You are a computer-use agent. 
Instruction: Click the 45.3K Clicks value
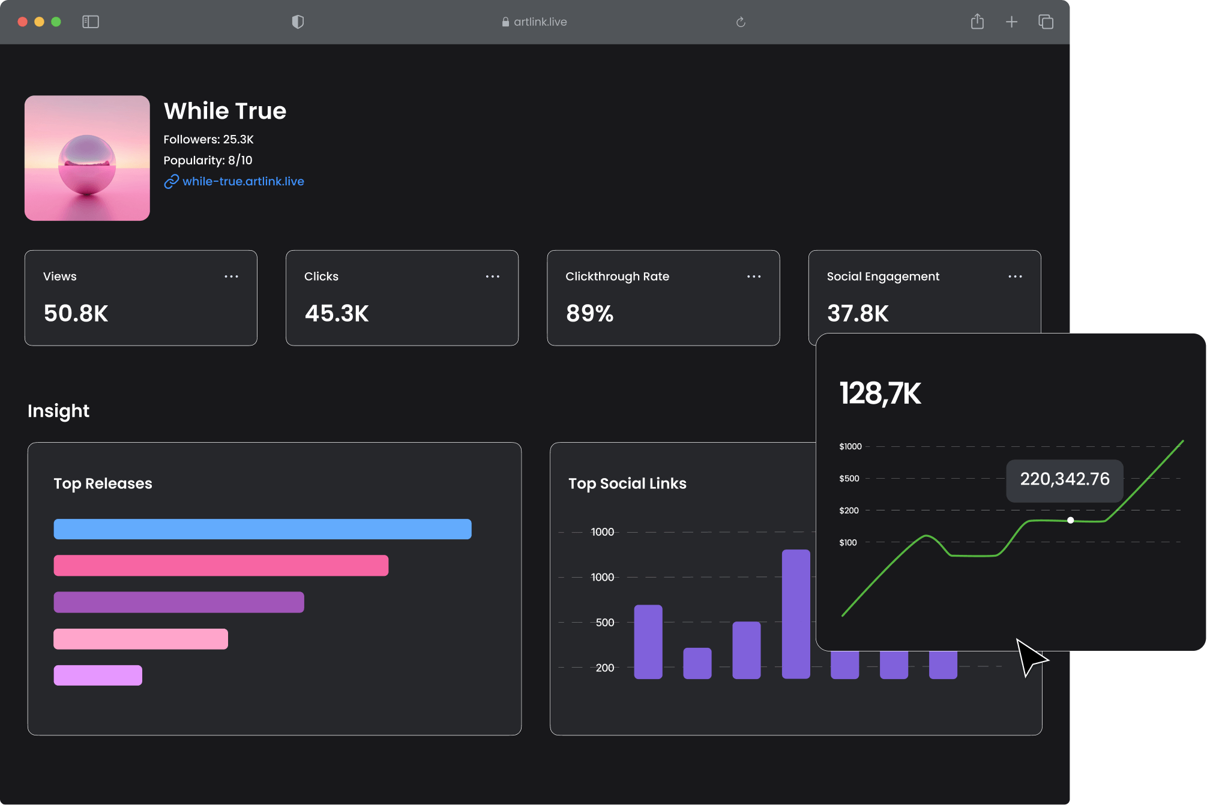coord(337,314)
